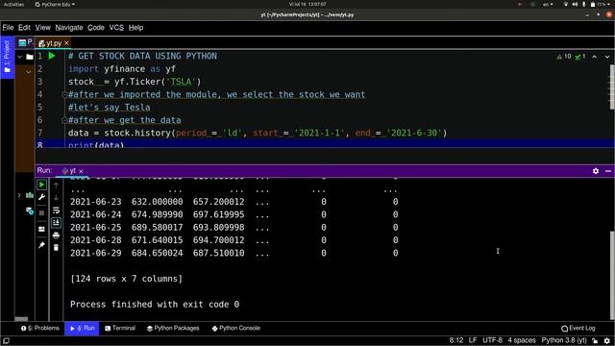Open the Code menu

click(96, 28)
